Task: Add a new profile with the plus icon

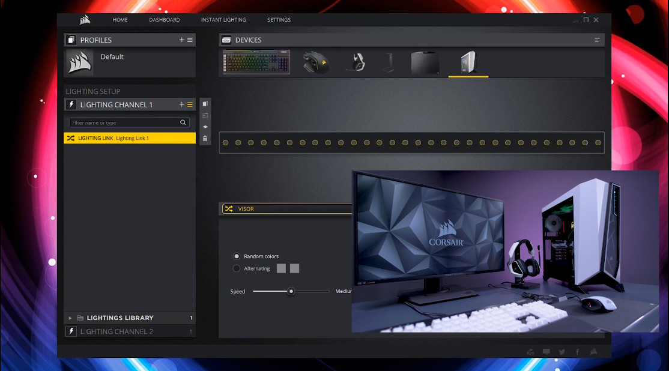Action: tap(182, 40)
